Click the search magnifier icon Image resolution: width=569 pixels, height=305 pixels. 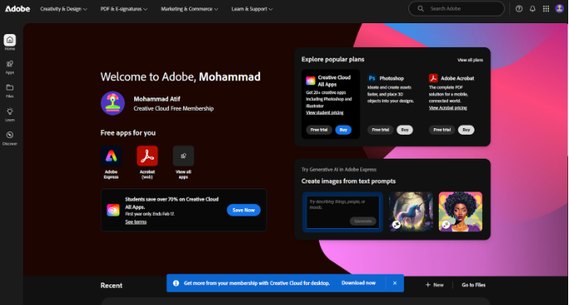421,9
